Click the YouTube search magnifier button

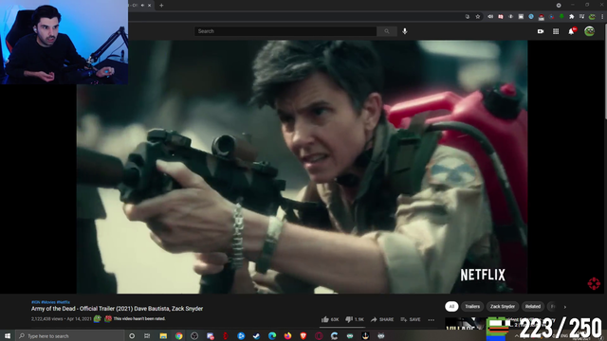pos(387,31)
